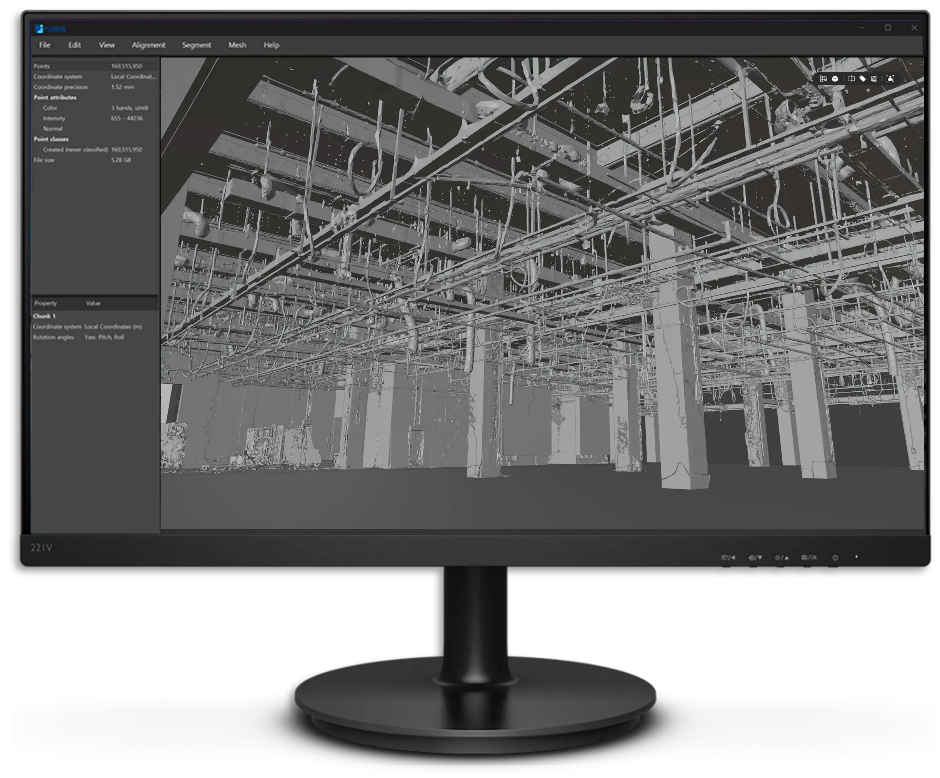Open the Alignment menu
This screenshot has width=940, height=778.
point(149,45)
